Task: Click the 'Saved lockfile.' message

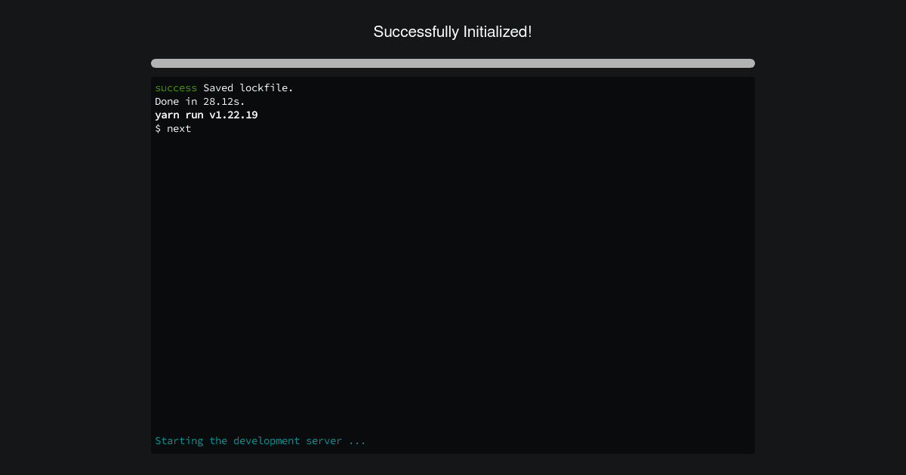Action: coord(248,87)
